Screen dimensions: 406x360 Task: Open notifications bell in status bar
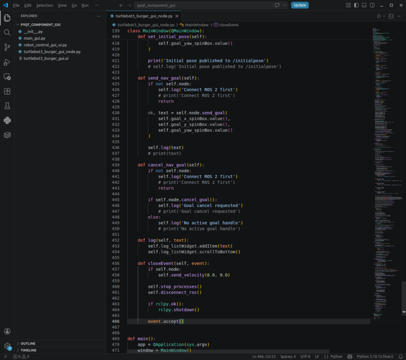click(400, 357)
